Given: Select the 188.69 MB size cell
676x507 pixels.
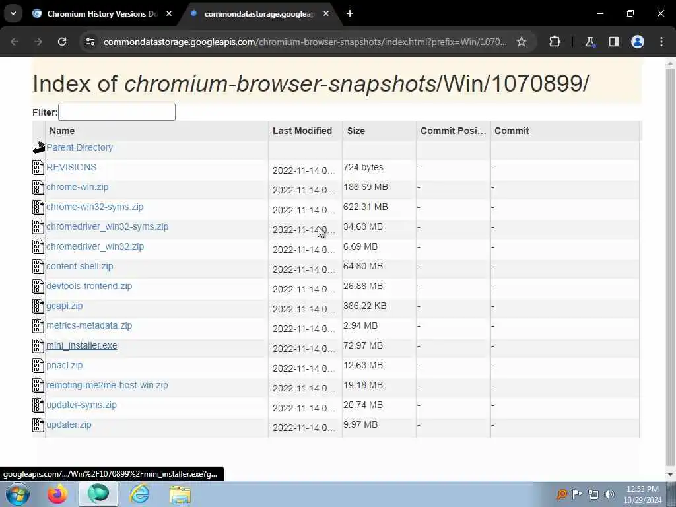Looking at the screenshot, I should click(366, 187).
